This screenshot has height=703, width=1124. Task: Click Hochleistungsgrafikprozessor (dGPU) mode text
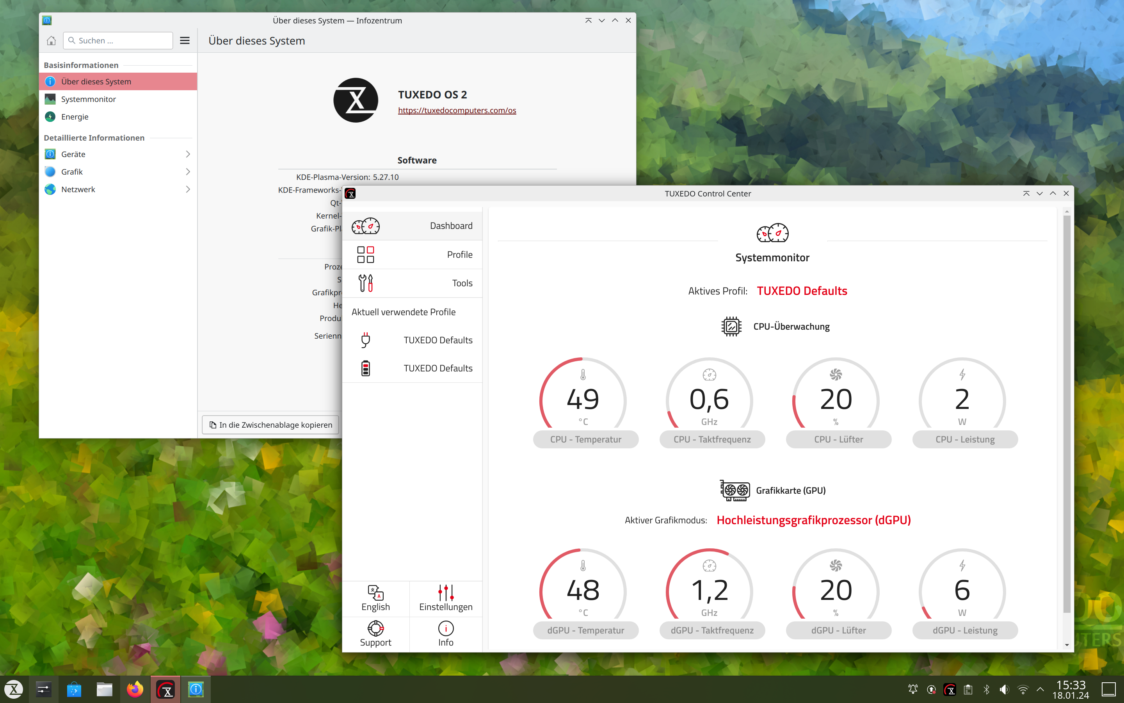pos(814,520)
